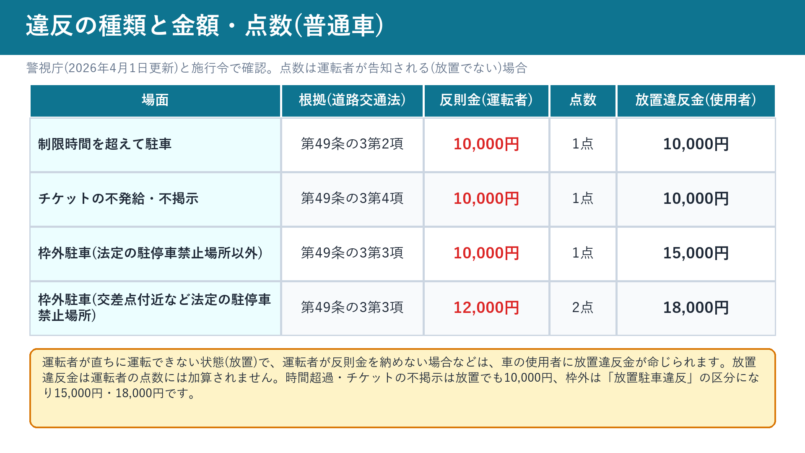Click the red 10,000円 in 法定の駐停車禁止場所以外 row

pos(486,253)
